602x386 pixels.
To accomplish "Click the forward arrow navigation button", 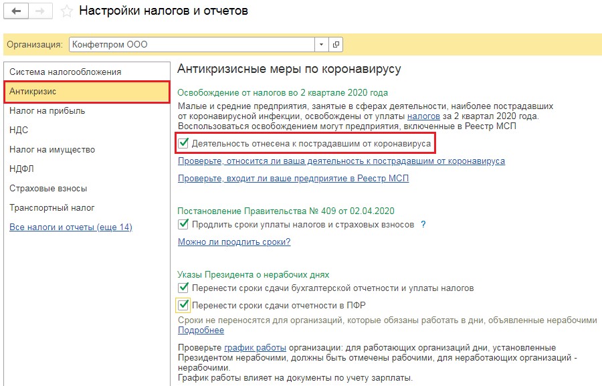I will pos(40,11).
